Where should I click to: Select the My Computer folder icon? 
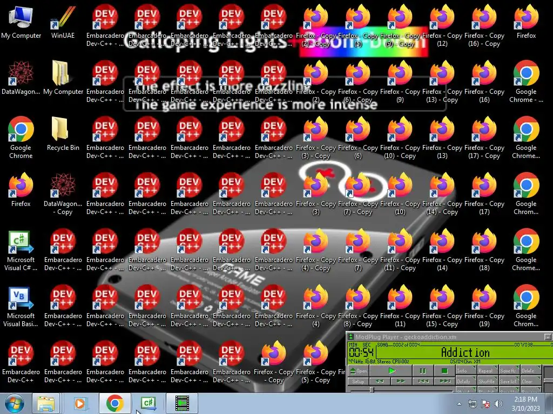[63, 78]
